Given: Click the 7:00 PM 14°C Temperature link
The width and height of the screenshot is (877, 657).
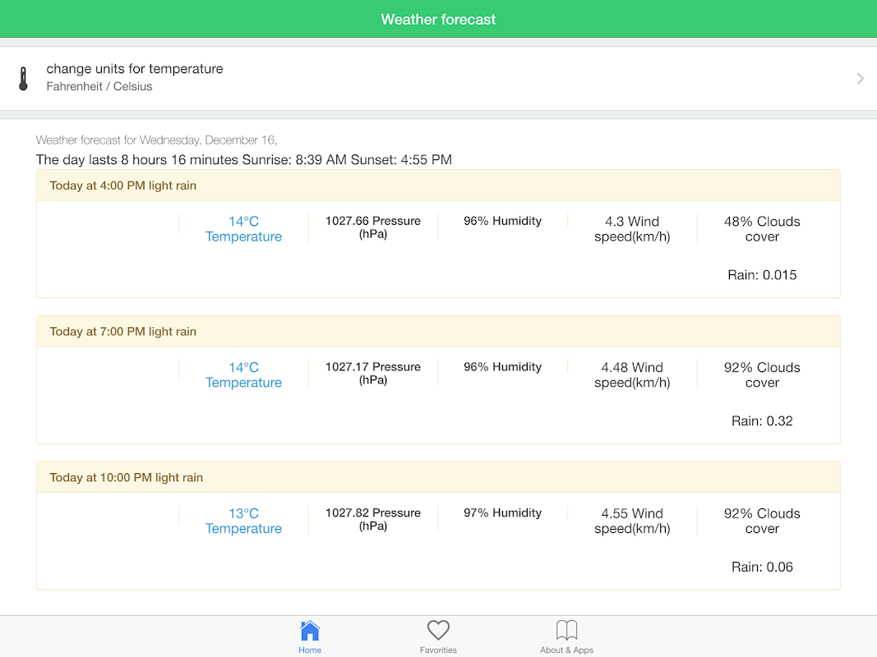Looking at the screenshot, I should tap(243, 375).
